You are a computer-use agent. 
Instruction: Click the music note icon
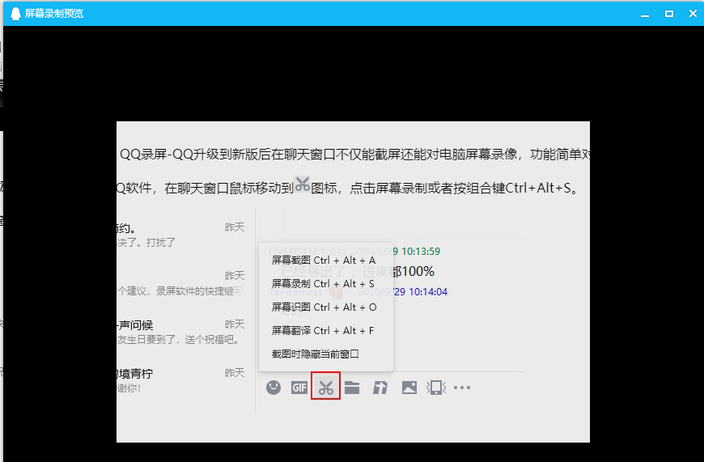click(380, 388)
